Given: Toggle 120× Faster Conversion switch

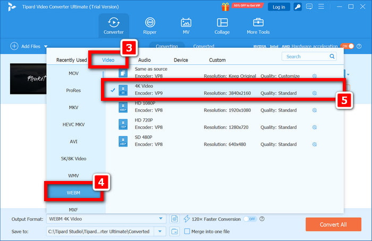Looking at the screenshot, I should [250, 219].
